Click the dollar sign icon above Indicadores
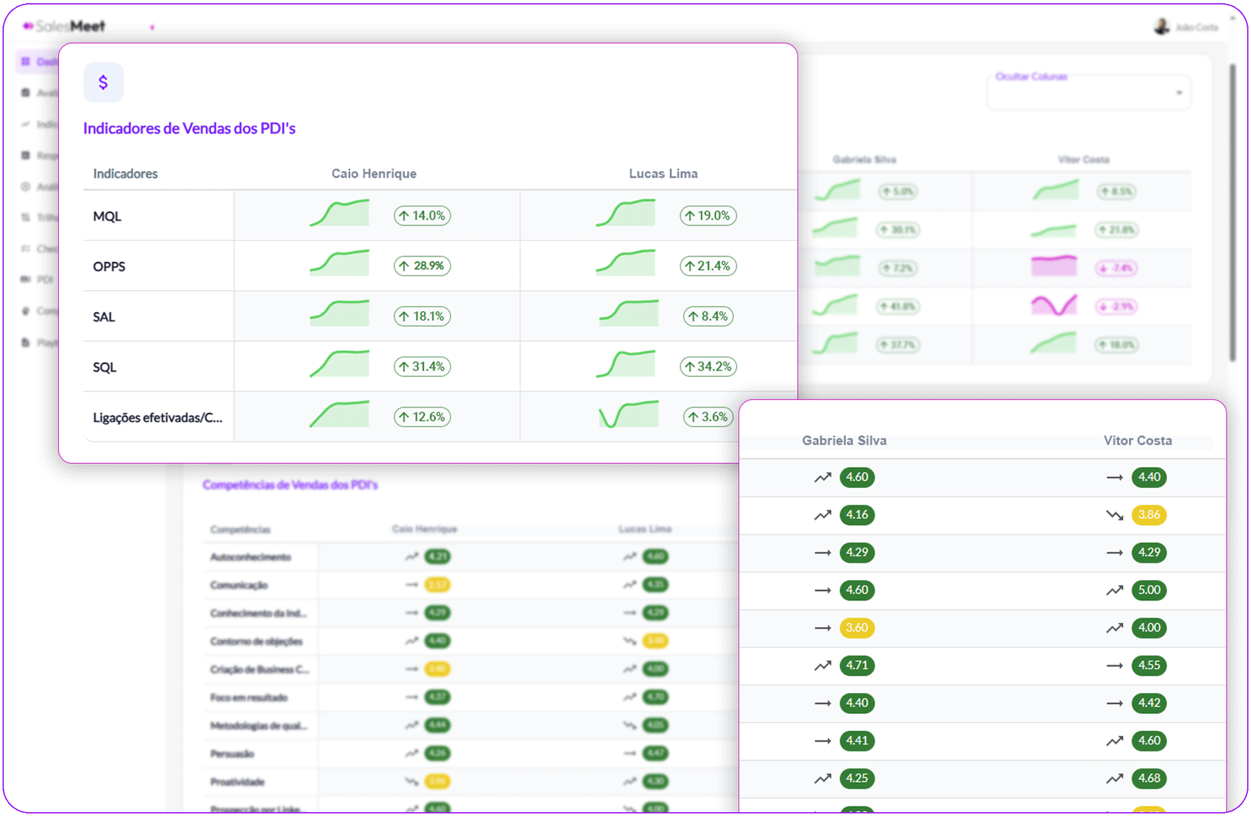Viewport: 1251px width, 816px height. coord(103,82)
